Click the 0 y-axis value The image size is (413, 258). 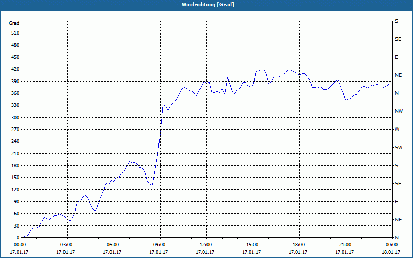click(x=18, y=238)
